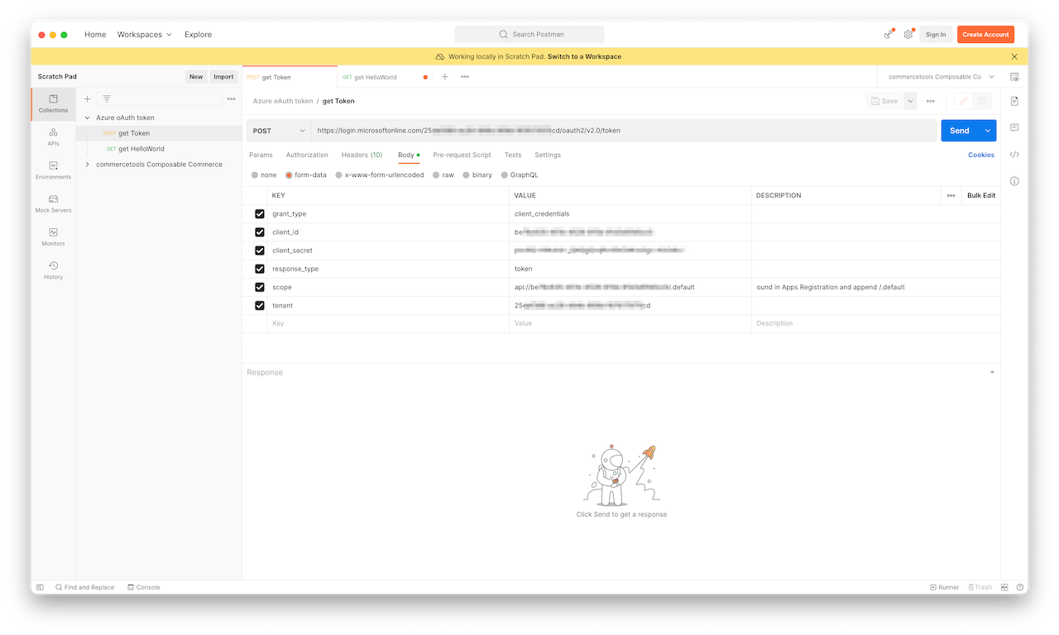Image resolution: width=1059 pixels, height=635 pixels.
Task: Open the commercetools environment selector dropdown
Action: point(941,77)
